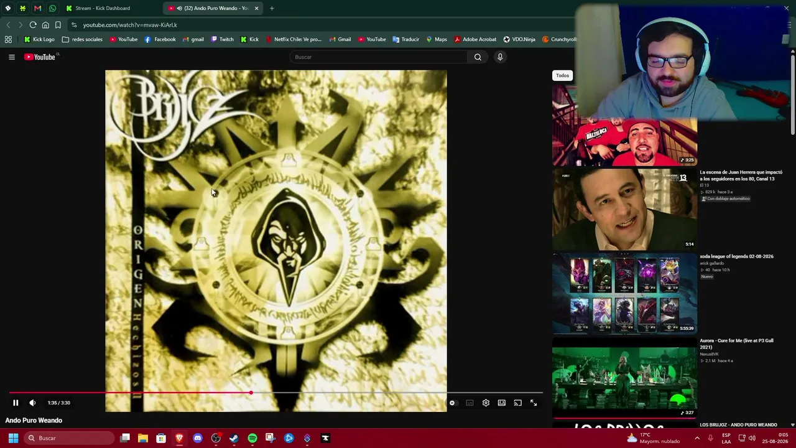Open the Facebook bookmark
Screen dimensions: 796x448
160,39
